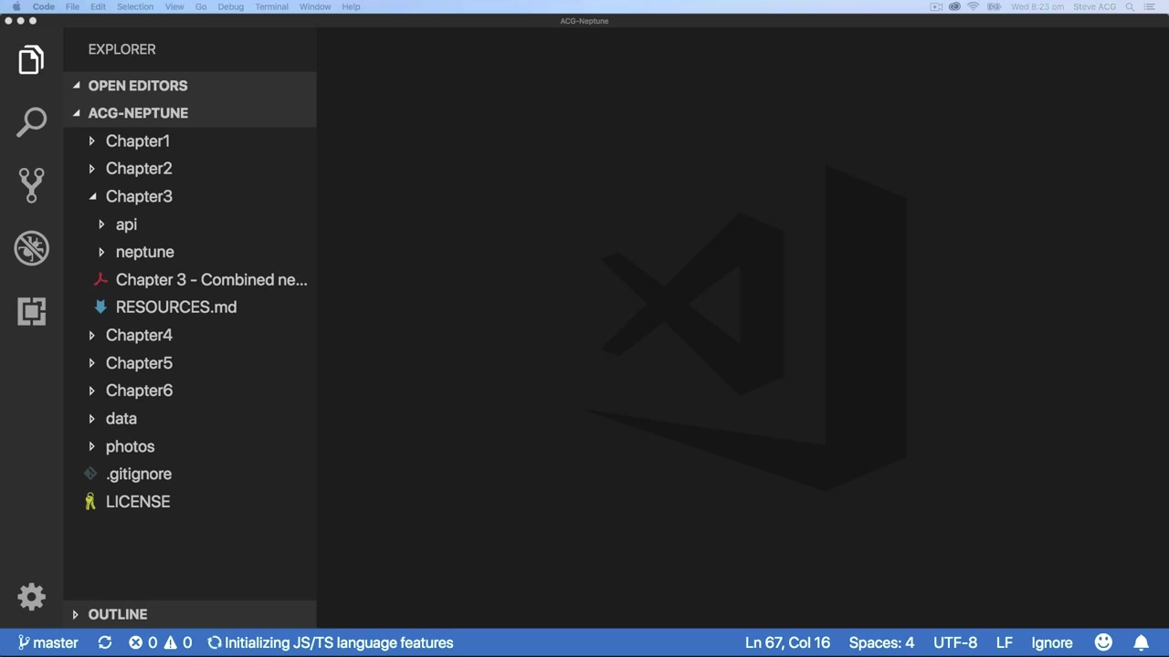Image resolution: width=1169 pixels, height=657 pixels.
Task: Expand the data folder
Action: pos(190,419)
